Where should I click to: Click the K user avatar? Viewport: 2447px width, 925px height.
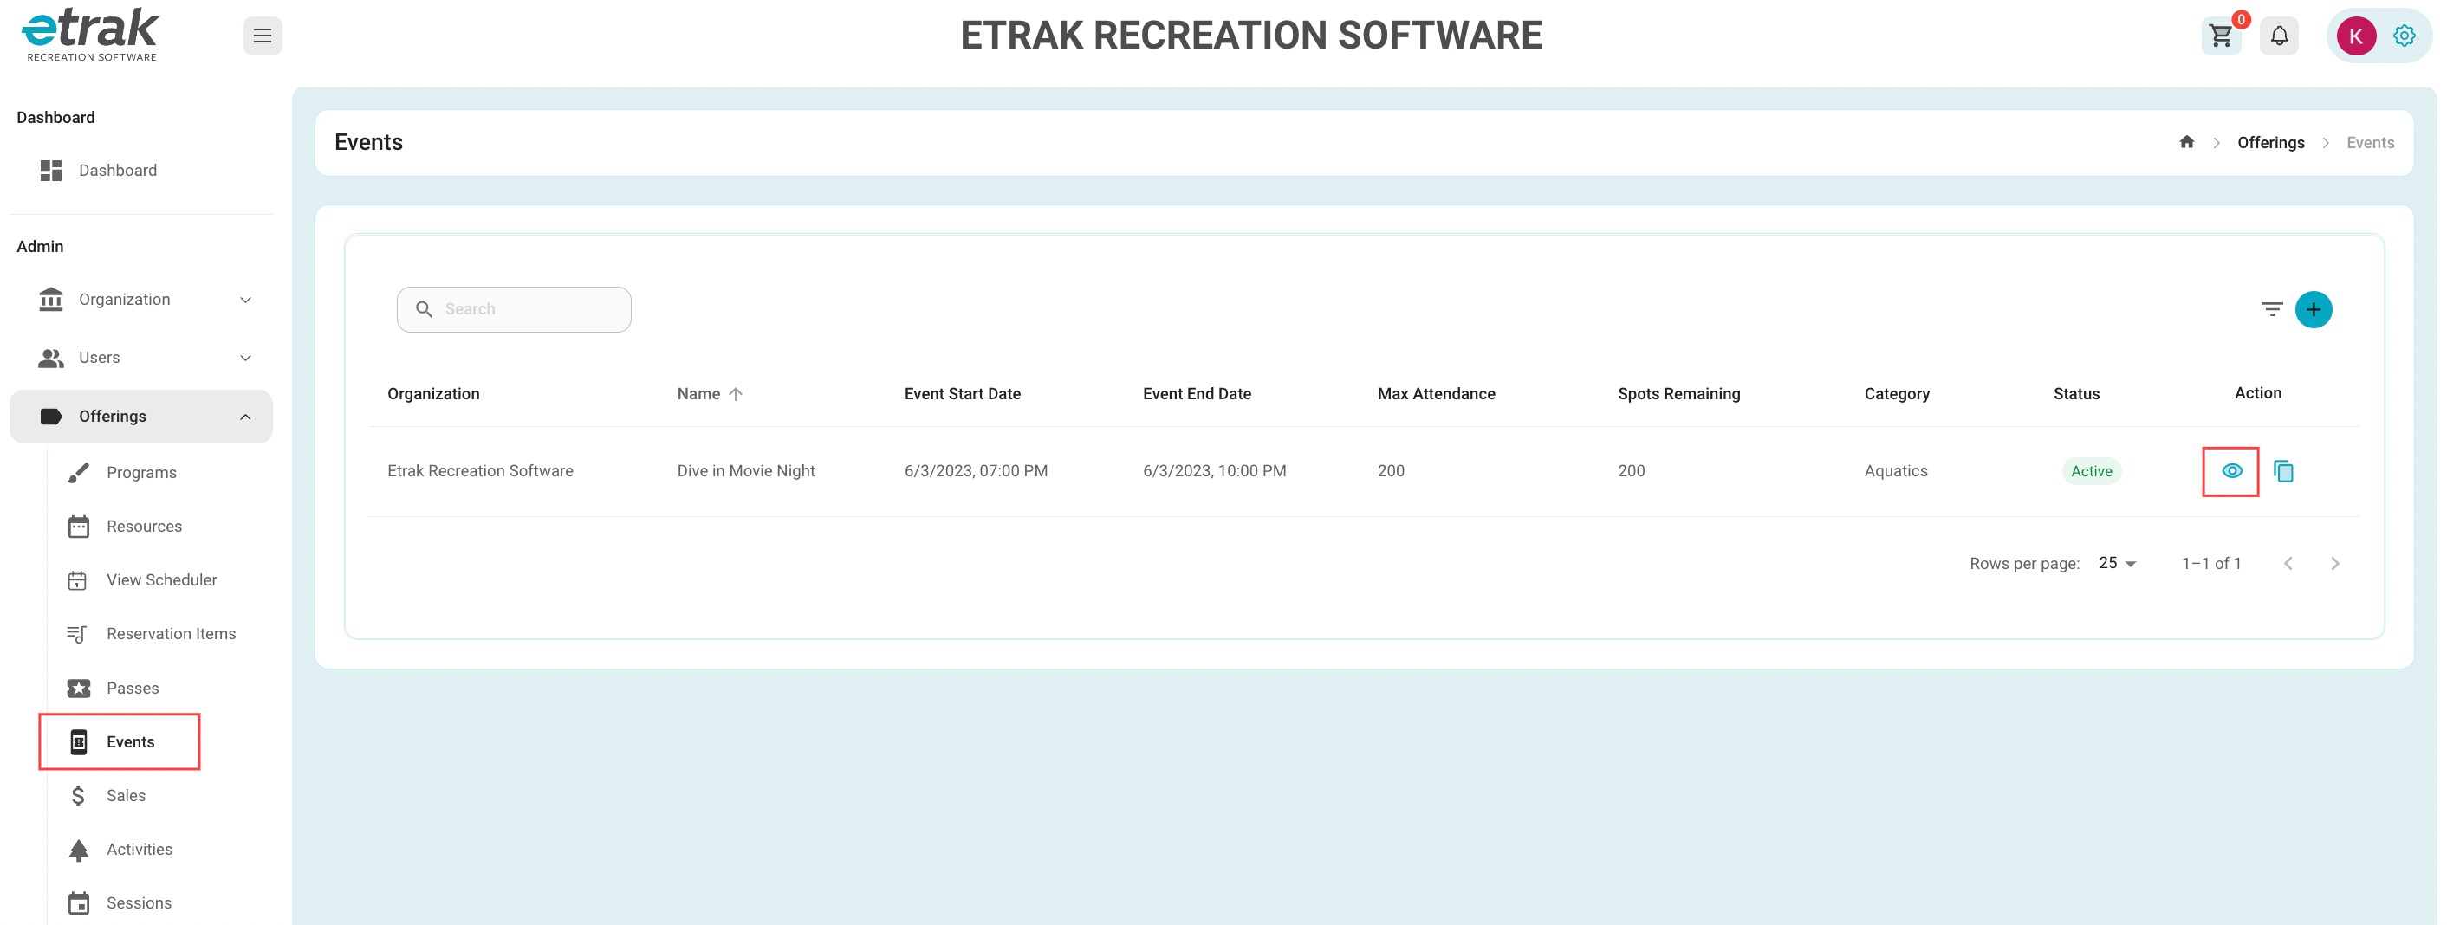coord(2356,36)
